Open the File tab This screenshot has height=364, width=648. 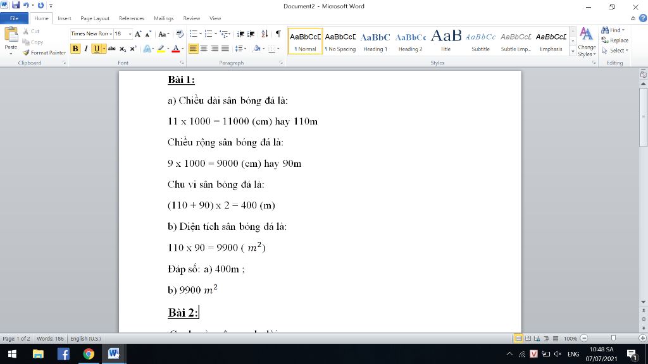point(14,18)
